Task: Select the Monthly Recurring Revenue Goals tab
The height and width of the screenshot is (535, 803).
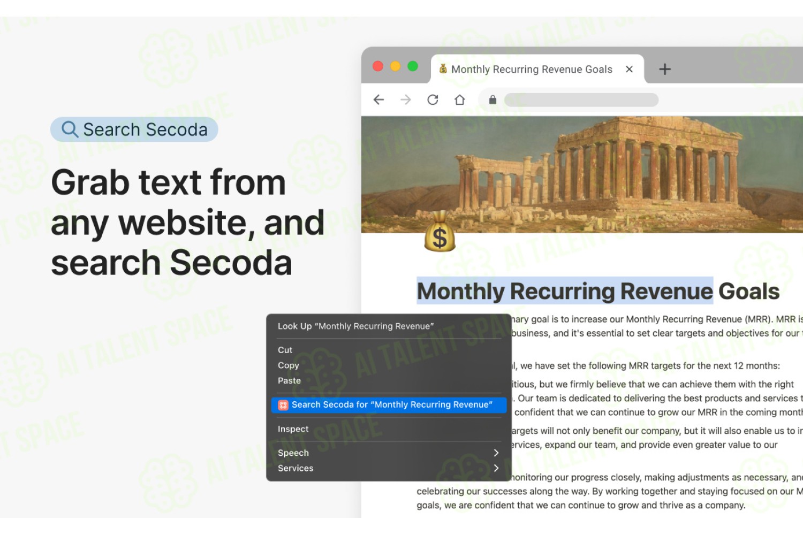Action: pyautogui.click(x=537, y=69)
